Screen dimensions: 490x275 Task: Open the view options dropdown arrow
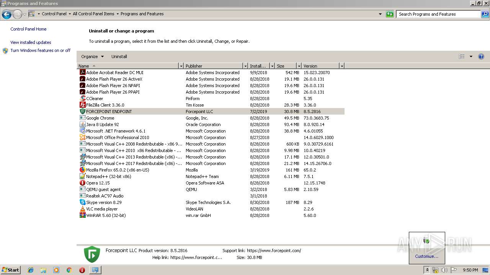tap(471, 57)
